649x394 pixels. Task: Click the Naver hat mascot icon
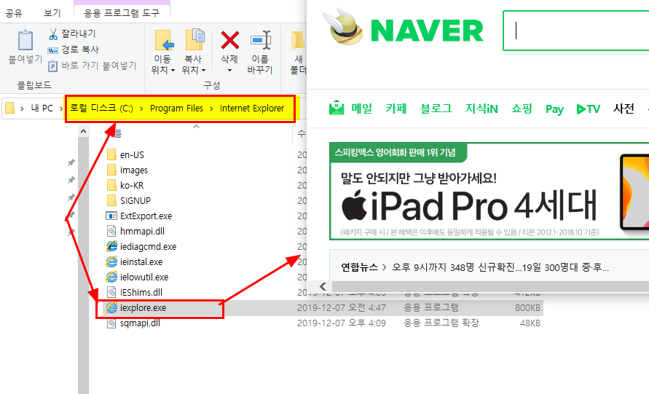[343, 28]
